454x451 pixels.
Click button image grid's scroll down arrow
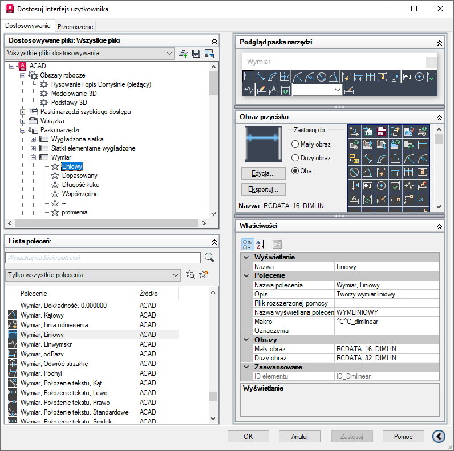(439, 206)
